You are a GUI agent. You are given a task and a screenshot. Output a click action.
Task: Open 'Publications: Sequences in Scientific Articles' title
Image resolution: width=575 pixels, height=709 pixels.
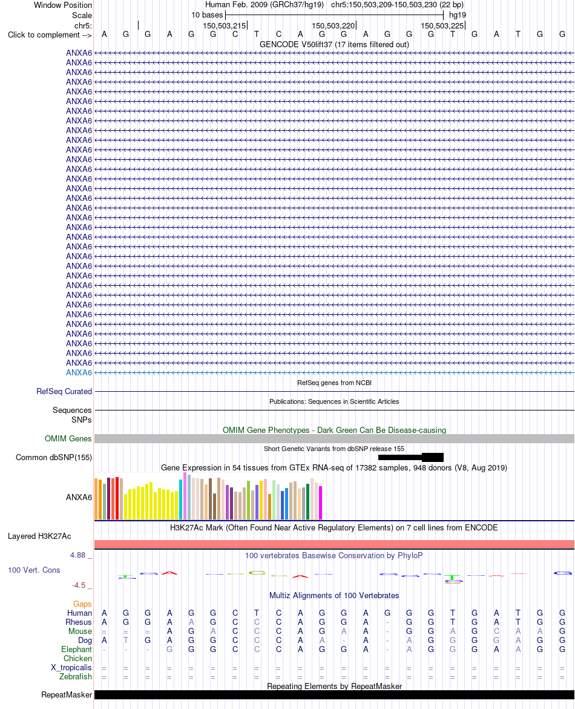[x=334, y=401]
